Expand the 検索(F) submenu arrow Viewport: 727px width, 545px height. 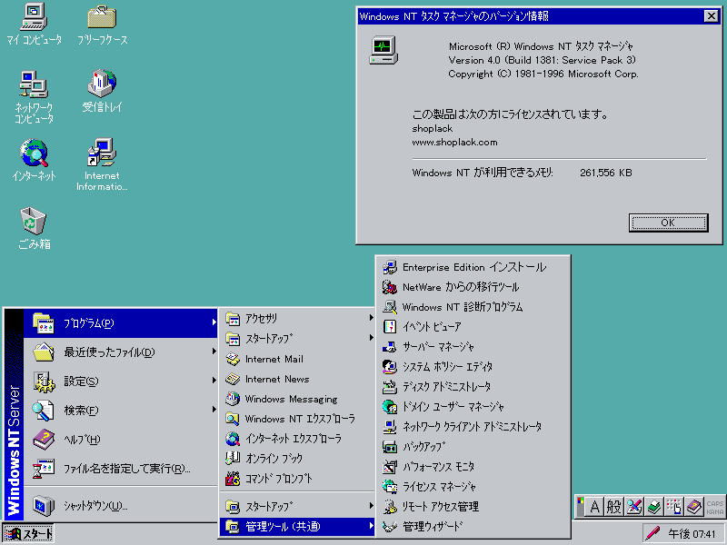pos(214,410)
